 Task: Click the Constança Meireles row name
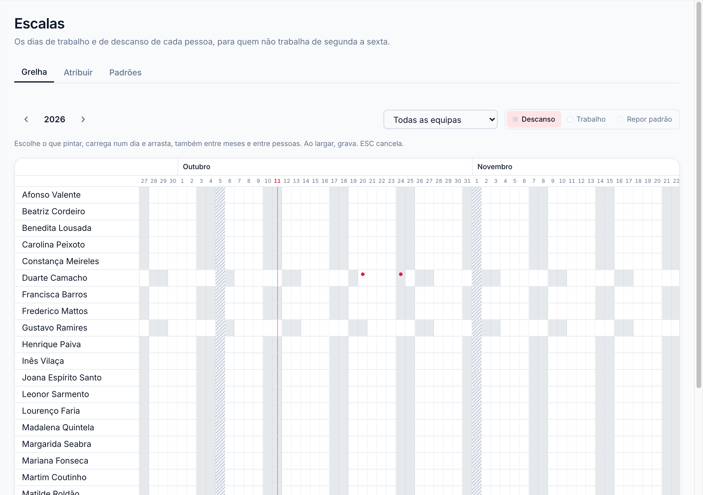(x=60, y=261)
